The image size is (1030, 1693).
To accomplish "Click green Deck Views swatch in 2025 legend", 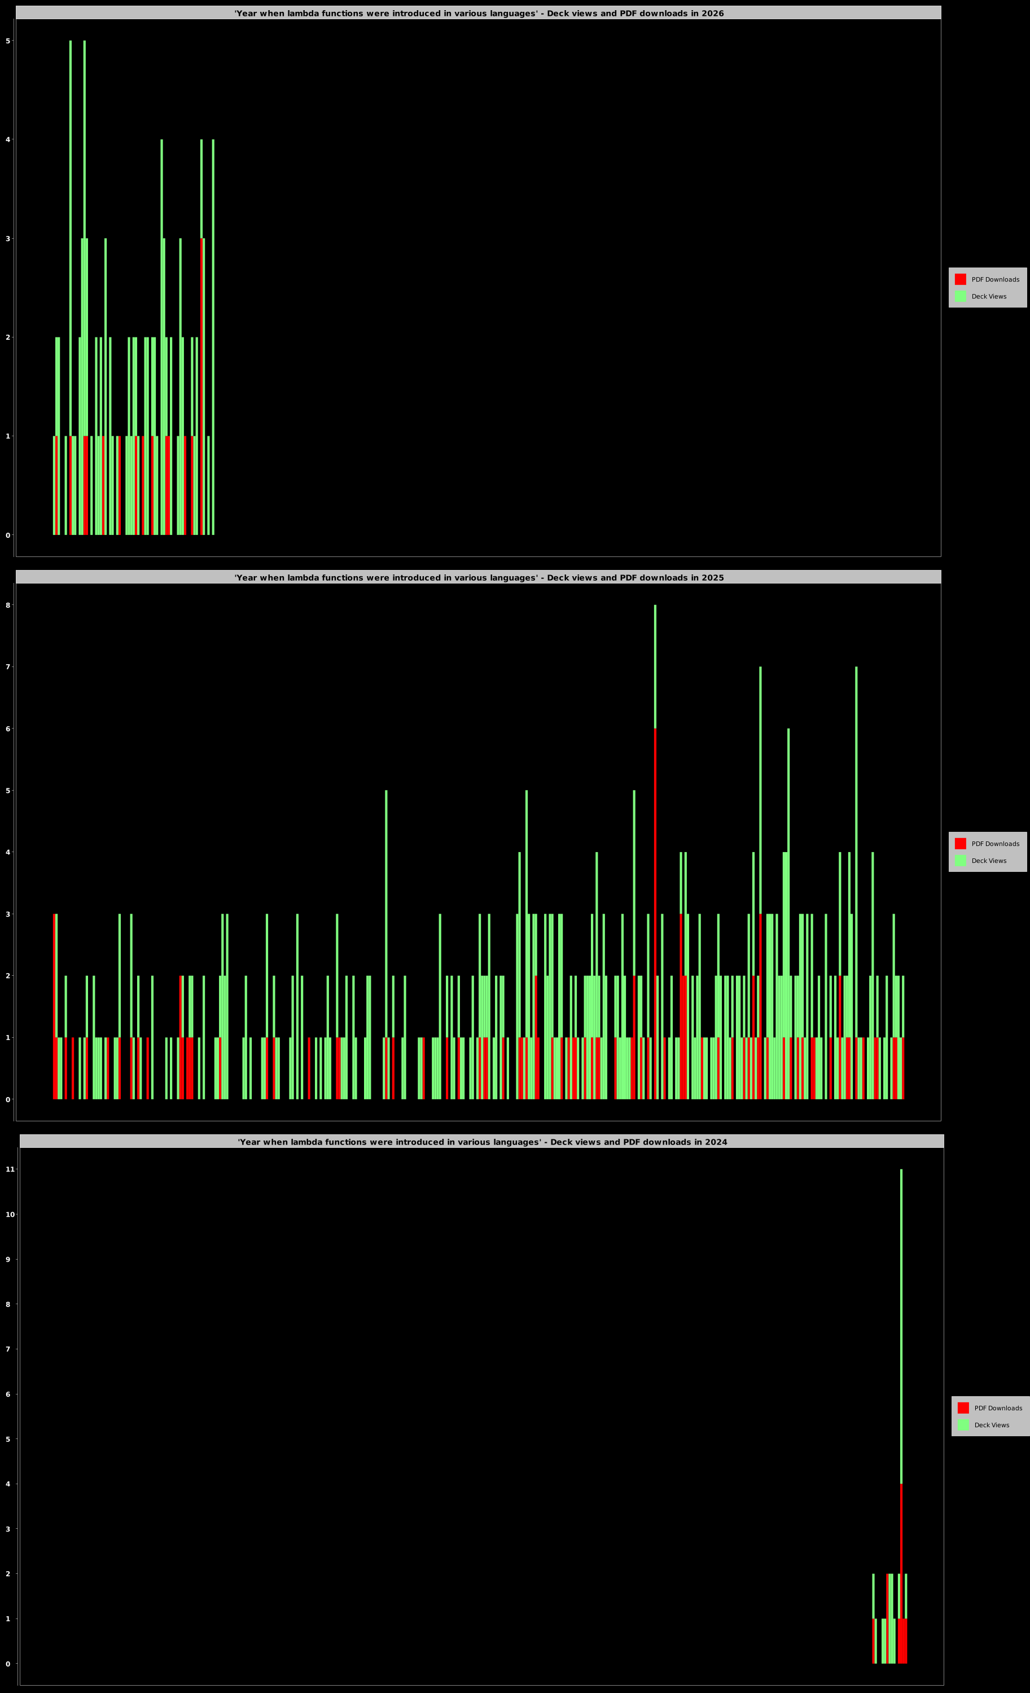I will [960, 860].
